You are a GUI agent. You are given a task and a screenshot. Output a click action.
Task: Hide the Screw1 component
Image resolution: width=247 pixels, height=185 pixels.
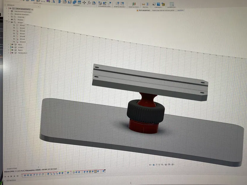pyautogui.click(x=12, y=47)
